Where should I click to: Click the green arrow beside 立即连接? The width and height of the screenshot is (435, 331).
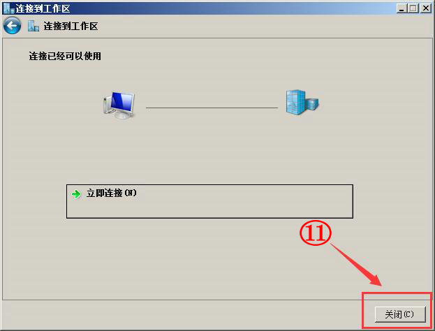click(x=76, y=194)
